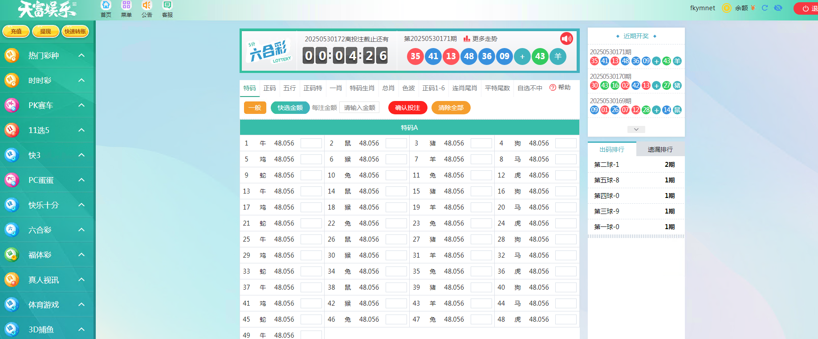The height and width of the screenshot is (339, 818).
Task: Click the 请输入金额 amount input field
Action: tap(359, 108)
